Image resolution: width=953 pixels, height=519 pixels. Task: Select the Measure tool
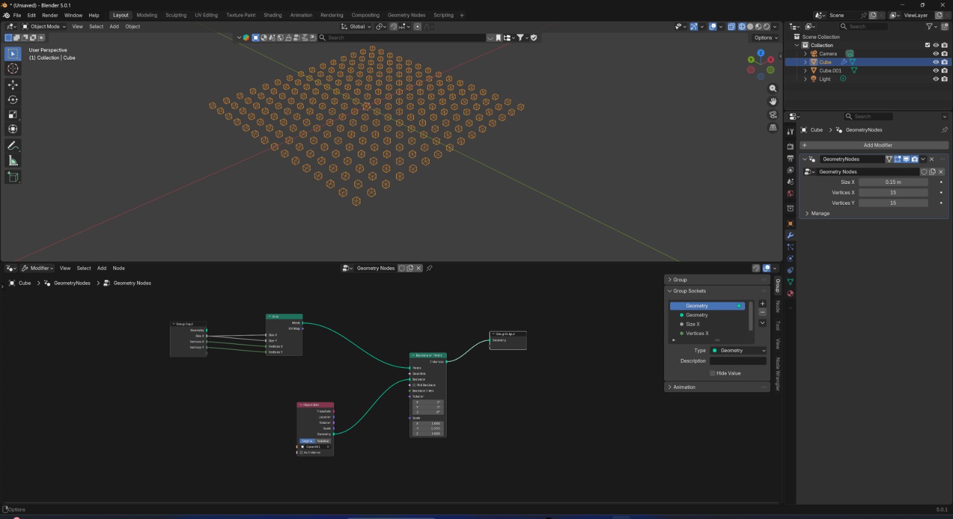coord(13,161)
